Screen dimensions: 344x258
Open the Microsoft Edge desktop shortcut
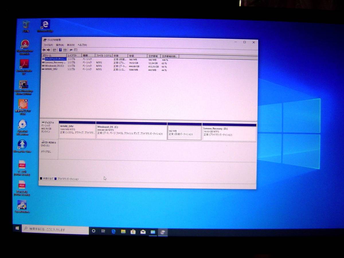coord(45,26)
